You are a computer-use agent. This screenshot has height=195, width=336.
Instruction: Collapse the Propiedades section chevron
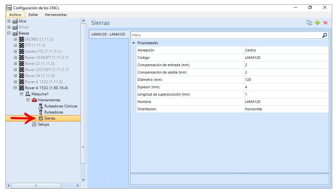click(x=134, y=43)
